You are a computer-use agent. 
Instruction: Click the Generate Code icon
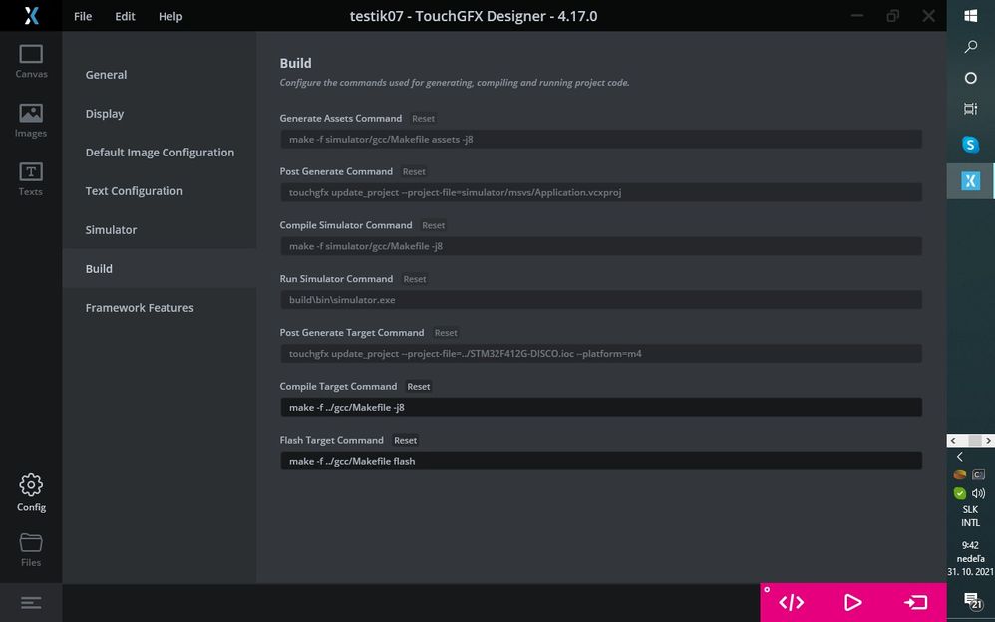(x=791, y=602)
